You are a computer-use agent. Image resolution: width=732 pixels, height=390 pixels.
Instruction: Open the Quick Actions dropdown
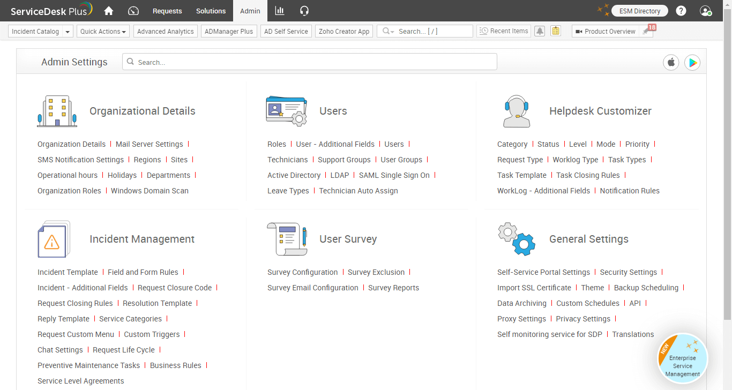tap(103, 31)
